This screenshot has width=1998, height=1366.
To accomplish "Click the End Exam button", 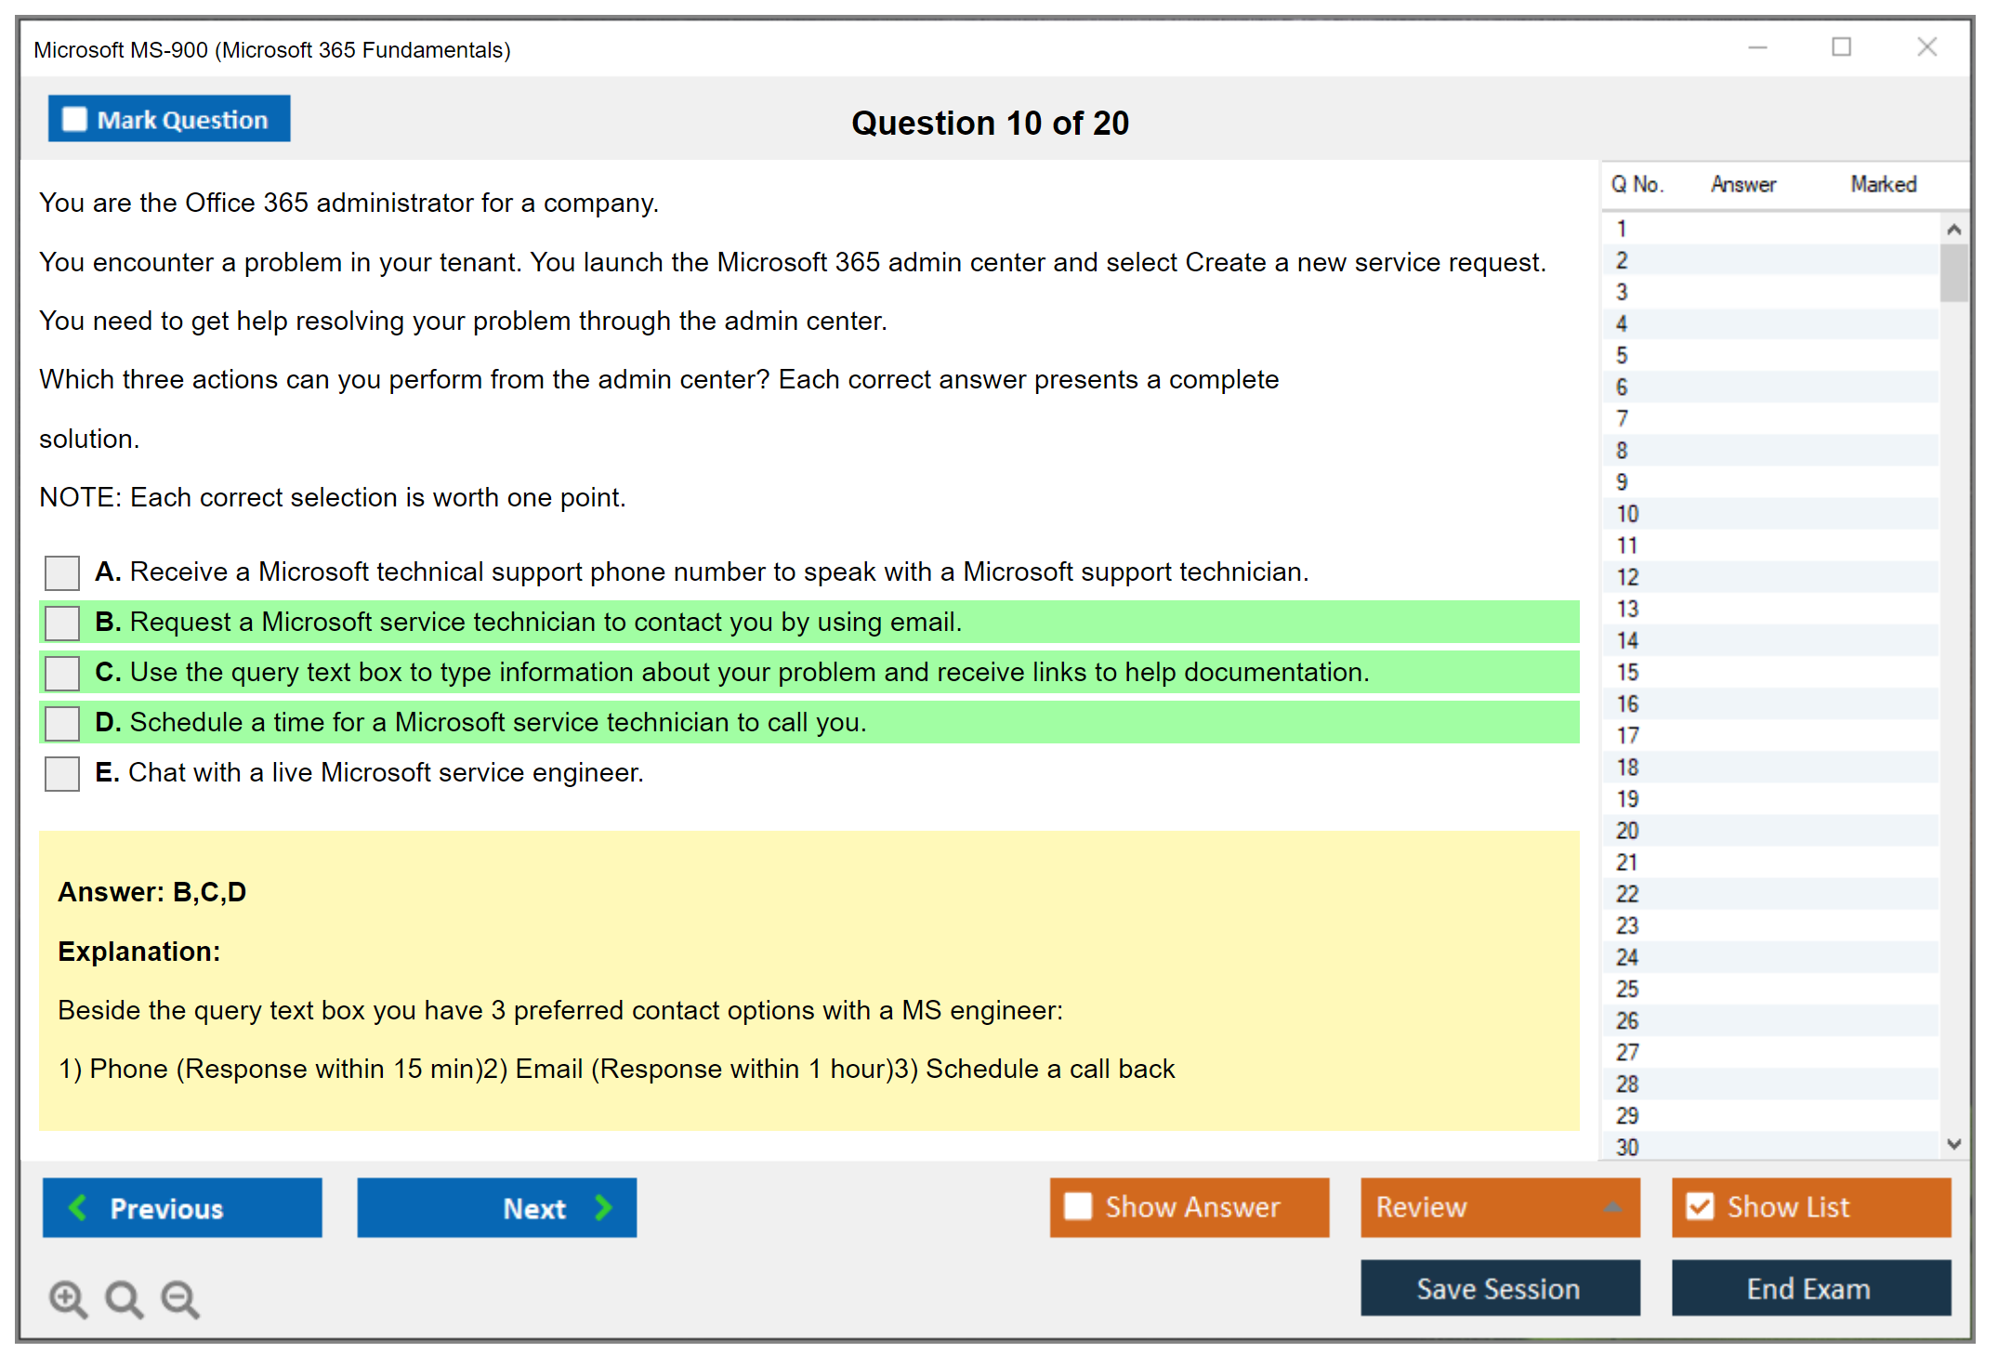I will click(x=1809, y=1288).
